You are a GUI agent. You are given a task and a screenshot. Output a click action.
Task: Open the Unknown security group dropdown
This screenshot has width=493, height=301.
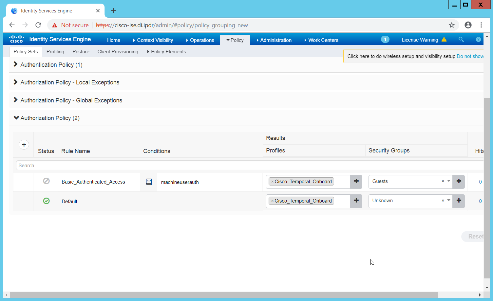[449, 201]
